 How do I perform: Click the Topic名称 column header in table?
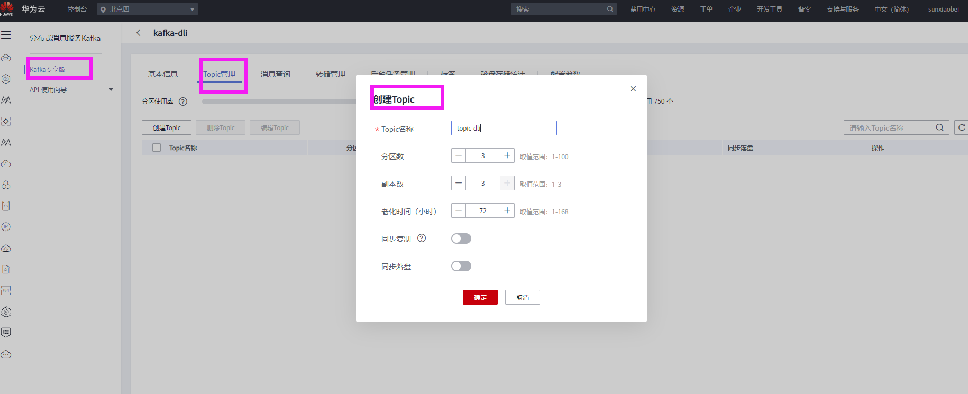183,148
